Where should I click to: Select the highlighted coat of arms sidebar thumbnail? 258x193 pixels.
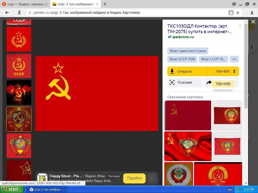click(19, 119)
